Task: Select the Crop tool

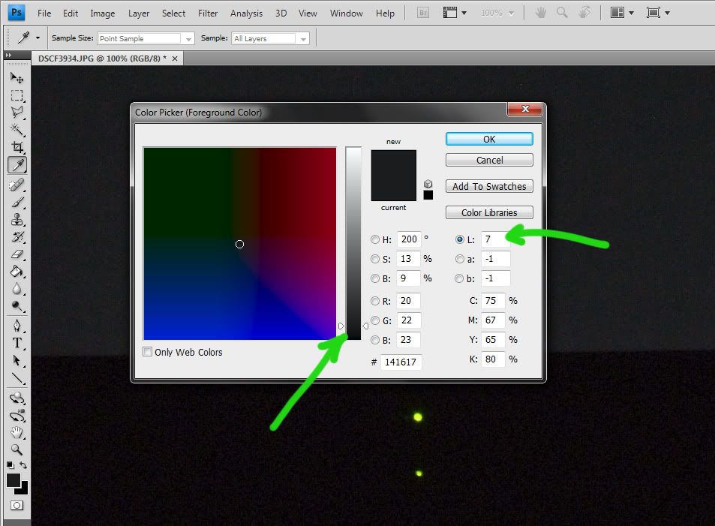Action: coord(17,148)
